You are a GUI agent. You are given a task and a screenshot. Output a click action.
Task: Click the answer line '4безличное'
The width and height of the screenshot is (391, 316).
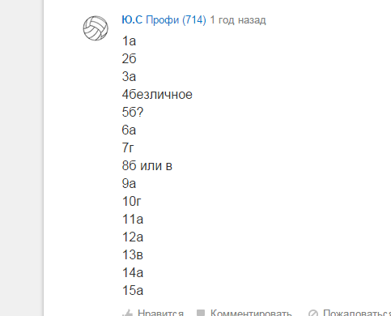point(157,95)
